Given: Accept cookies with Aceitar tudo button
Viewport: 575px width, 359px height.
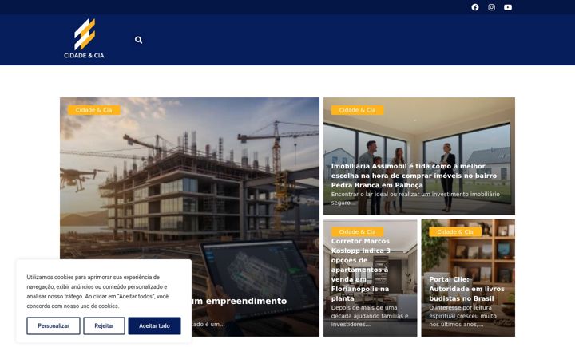Looking at the screenshot, I should pyautogui.click(x=154, y=325).
